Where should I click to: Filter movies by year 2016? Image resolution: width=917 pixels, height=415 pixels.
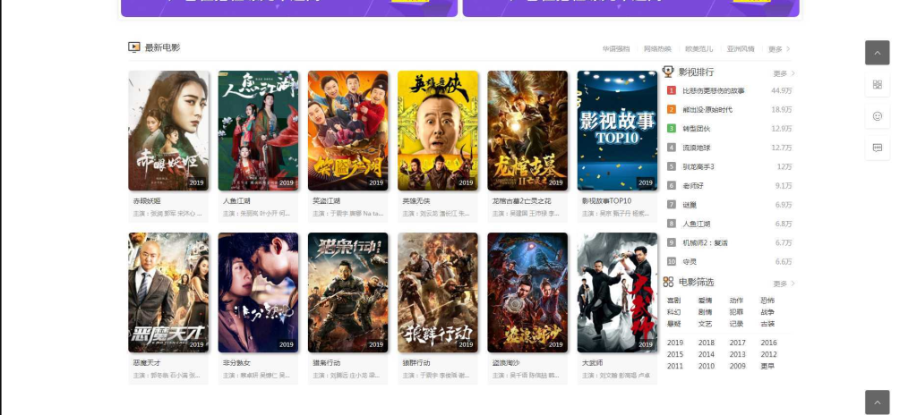[768, 343]
